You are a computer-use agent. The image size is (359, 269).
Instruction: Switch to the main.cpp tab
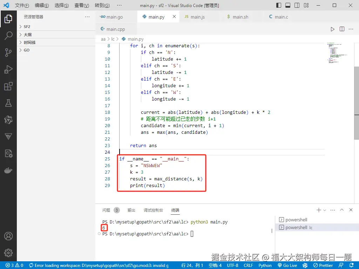pyautogui.click(x=116, y=29)
